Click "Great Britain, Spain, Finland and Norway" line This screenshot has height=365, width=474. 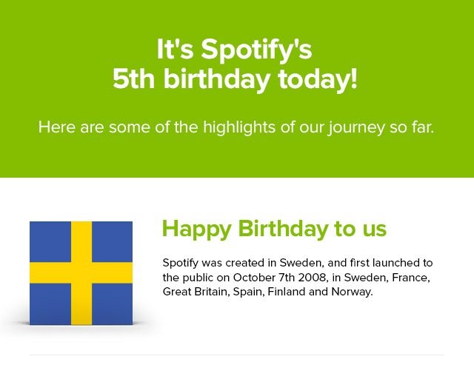tap(267, 292)
